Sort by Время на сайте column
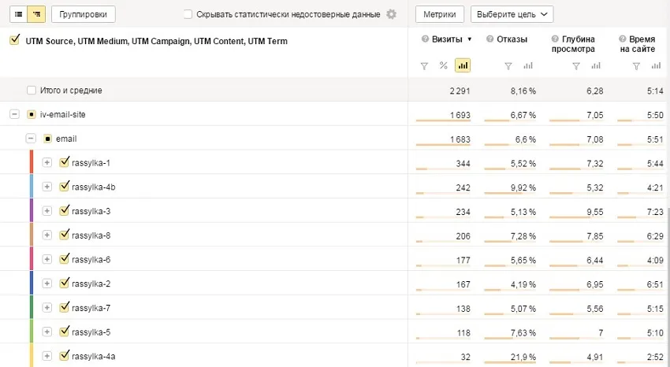 click(635, 43)
